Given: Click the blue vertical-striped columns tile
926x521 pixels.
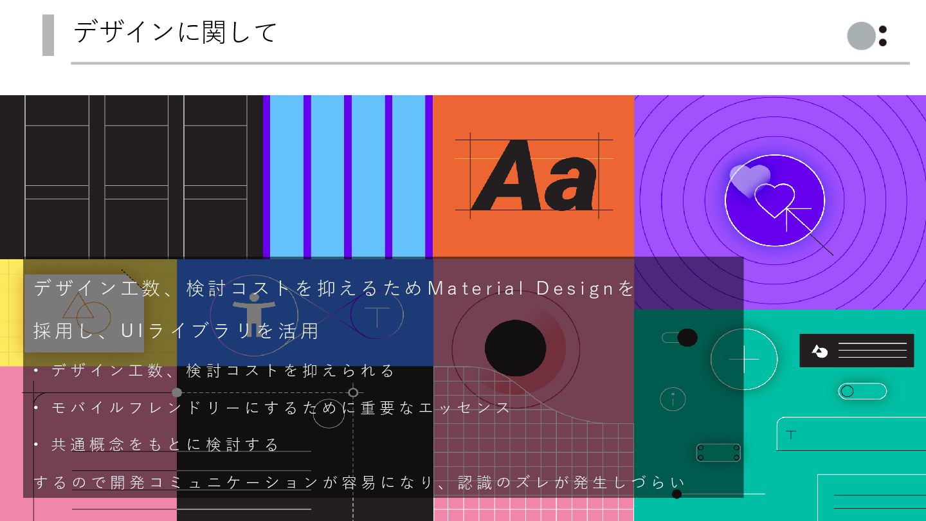Looking at the screenshot, I should coord(348,176).
